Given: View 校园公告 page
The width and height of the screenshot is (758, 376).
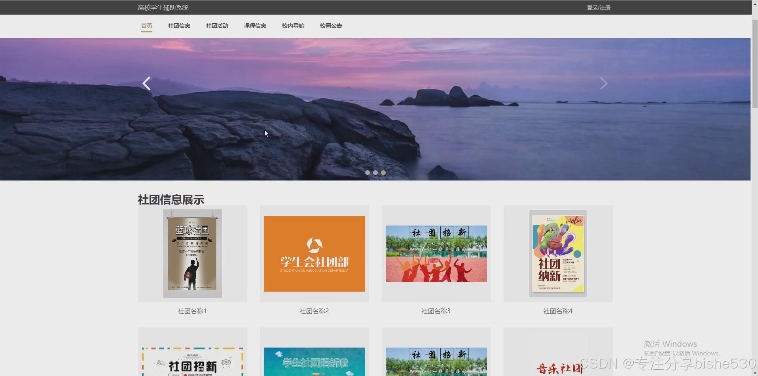Looking at the screenshot, I should click(331, 26).
